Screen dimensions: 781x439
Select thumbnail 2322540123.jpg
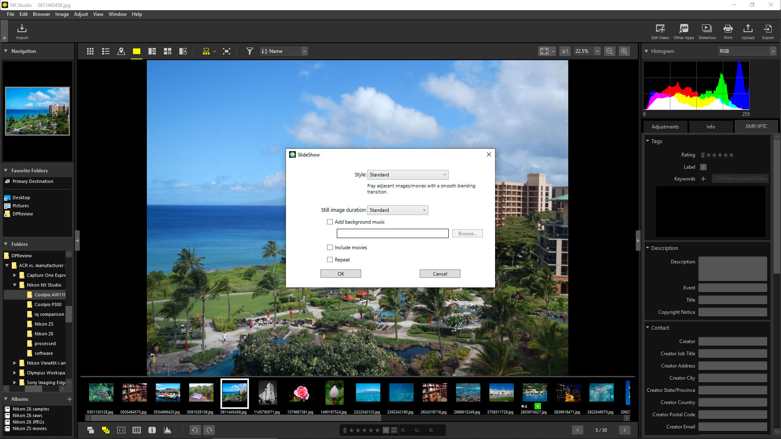(x=368, y=393)
